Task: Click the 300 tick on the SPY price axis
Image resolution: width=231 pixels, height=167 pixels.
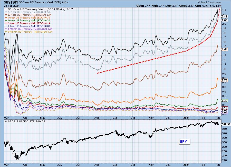Action: coord(224,142)
